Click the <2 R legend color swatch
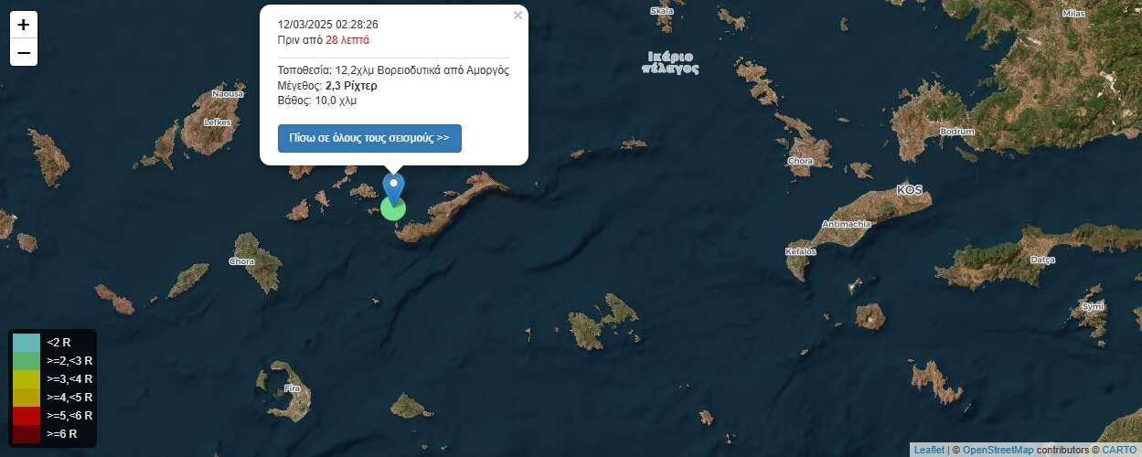1142x457 pixels. [27, 342]
